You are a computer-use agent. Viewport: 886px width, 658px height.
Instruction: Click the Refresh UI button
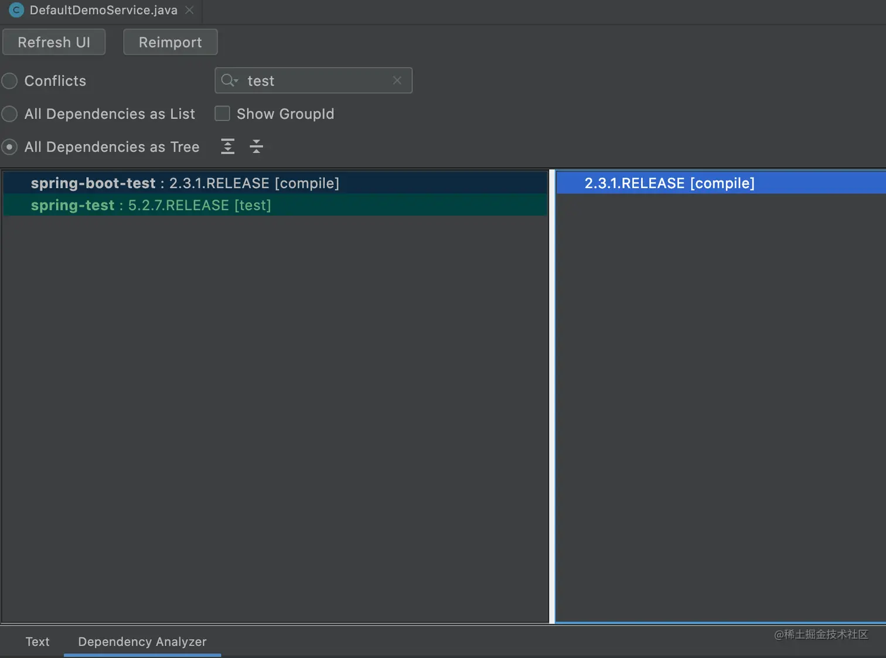pyautogui.click(x=54, y=42)
